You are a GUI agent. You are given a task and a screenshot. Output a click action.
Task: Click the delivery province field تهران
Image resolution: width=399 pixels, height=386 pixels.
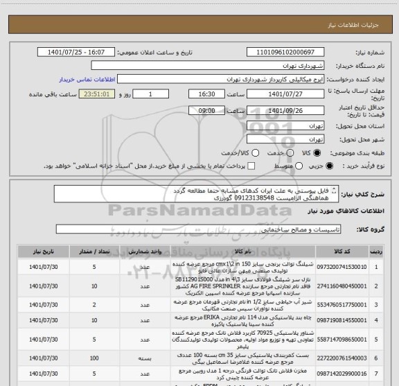pyautogui.click(x=285, y=126)
